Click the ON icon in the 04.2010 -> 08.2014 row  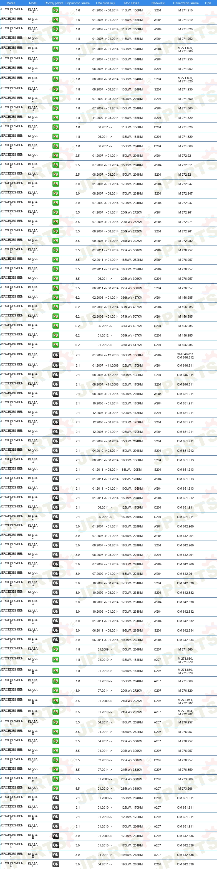(x=55, y=451)
